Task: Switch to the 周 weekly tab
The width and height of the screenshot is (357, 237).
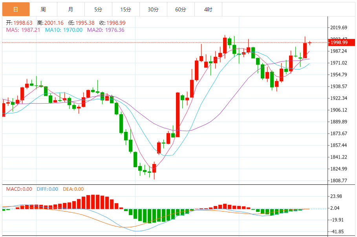Action: tap(44, 9)
